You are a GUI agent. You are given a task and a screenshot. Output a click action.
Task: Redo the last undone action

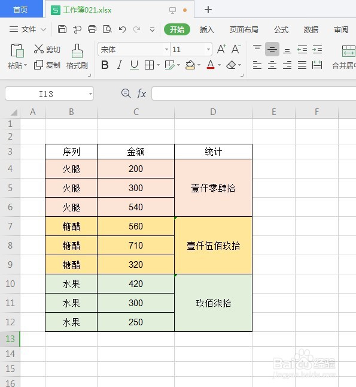point(136,29)
